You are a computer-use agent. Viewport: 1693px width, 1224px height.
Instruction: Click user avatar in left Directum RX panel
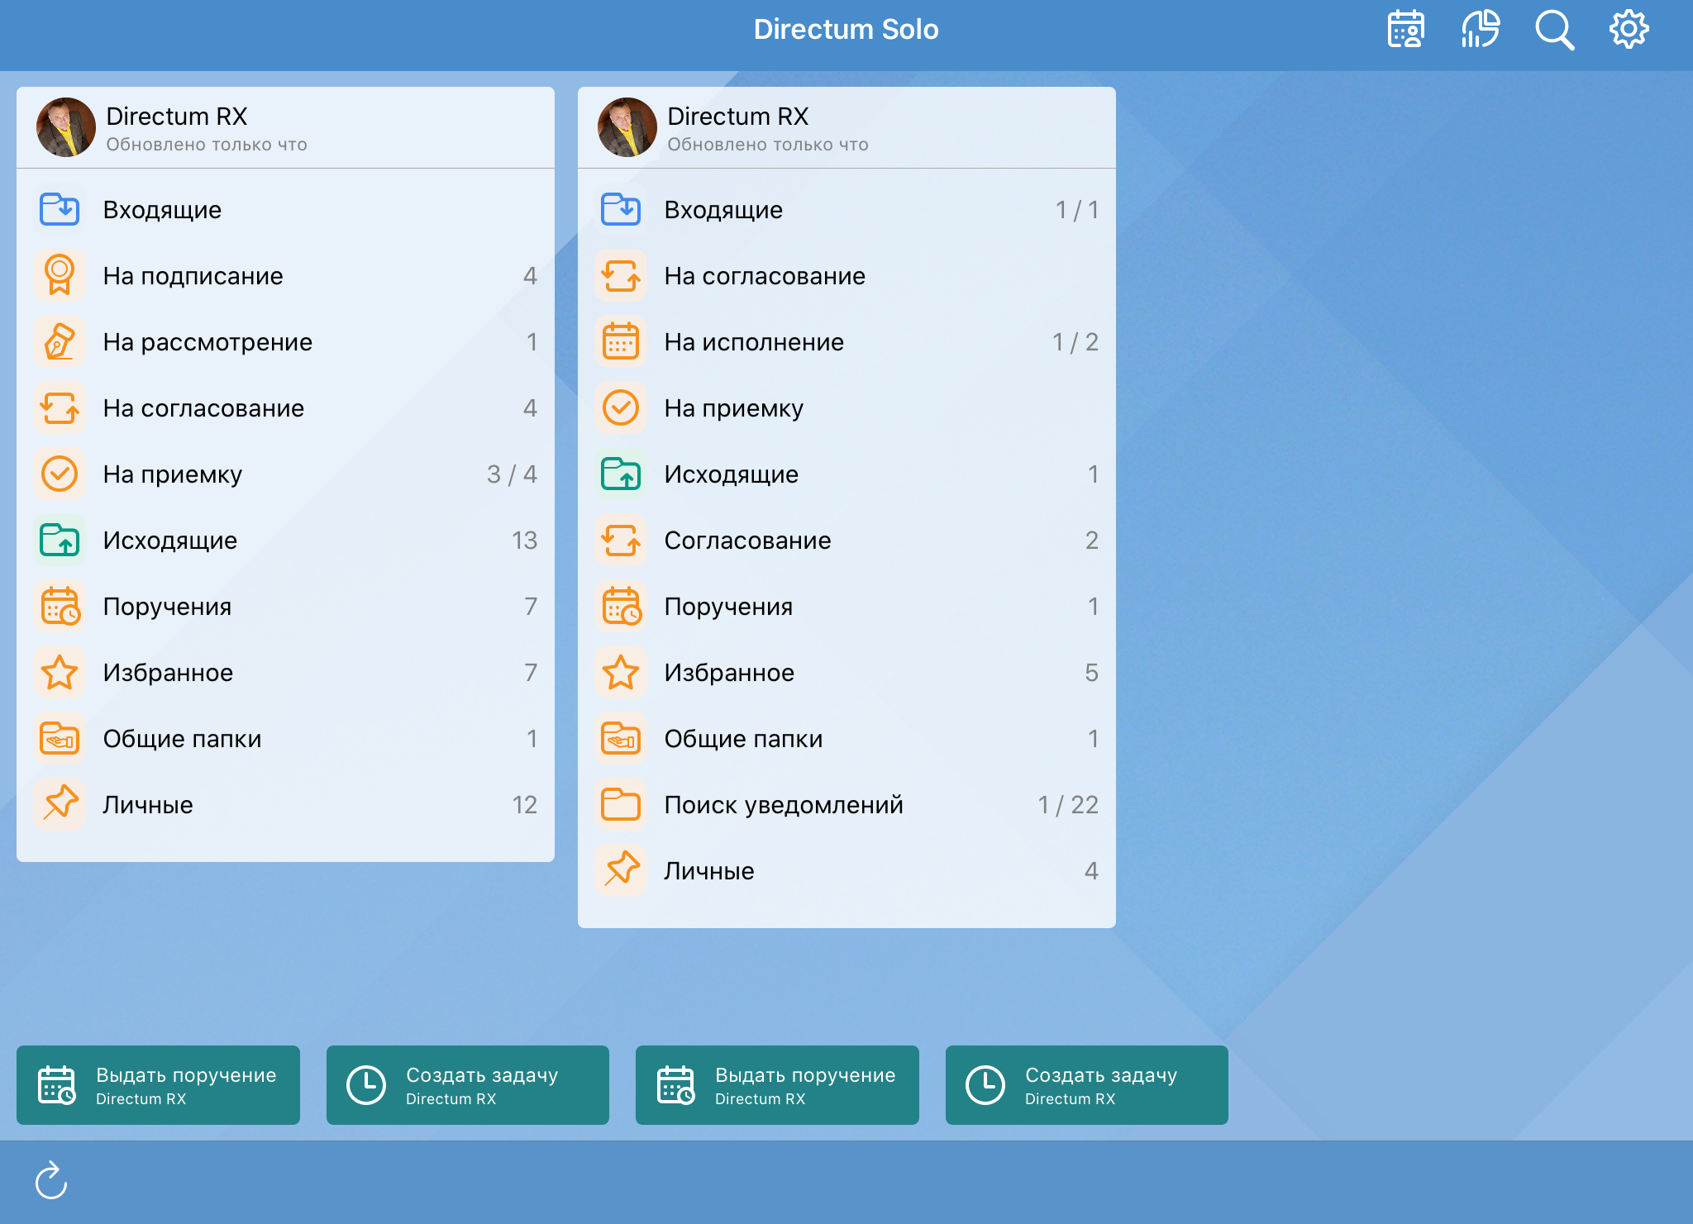click(x=66, y=127)
